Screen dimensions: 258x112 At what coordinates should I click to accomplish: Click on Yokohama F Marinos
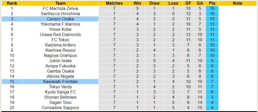pyautogui.click(x=60, y=24)
